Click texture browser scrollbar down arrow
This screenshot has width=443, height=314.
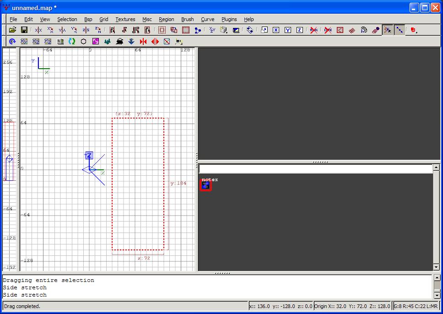[x=436, y=267]
